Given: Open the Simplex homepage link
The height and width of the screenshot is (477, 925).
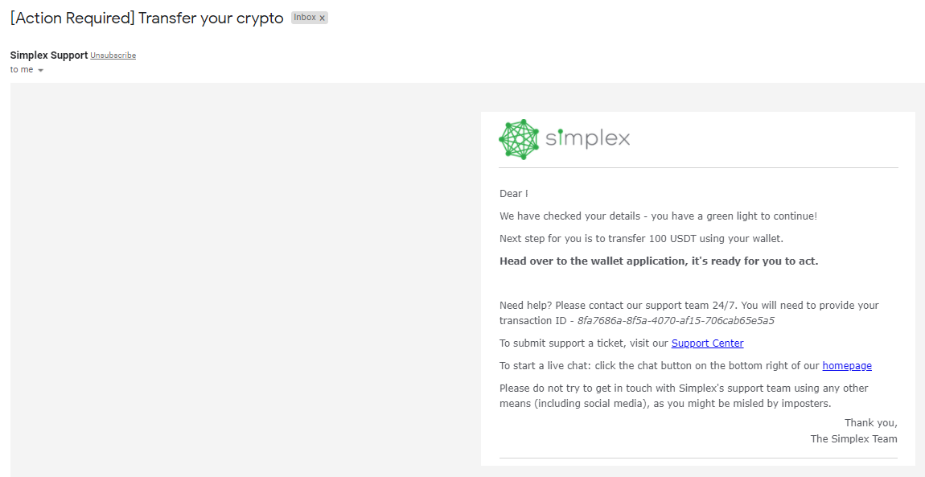Looking at the screenshot, I should tap(847, 365).
